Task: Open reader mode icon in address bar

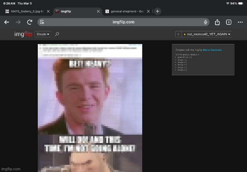Action: [42, 22]
